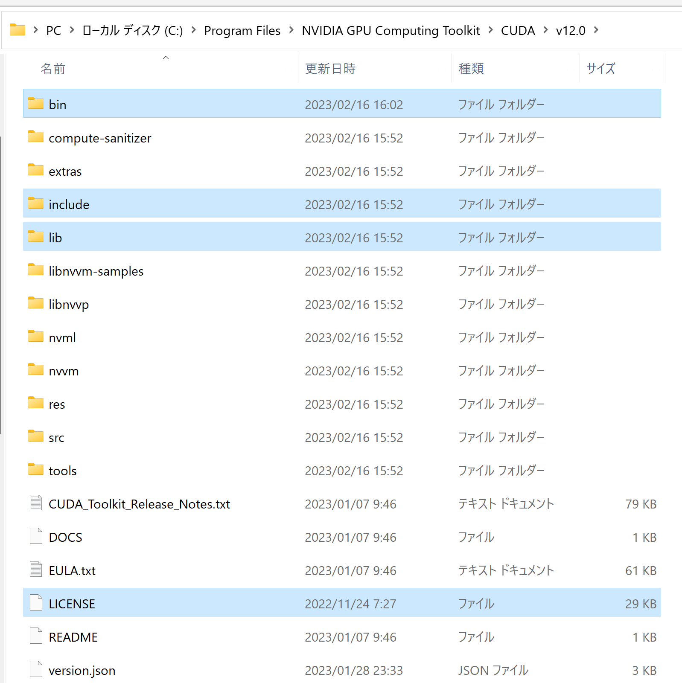Click the README file icon
This screenshot has height=683, width=682.
pyautogui.click(x=36, y=636)
